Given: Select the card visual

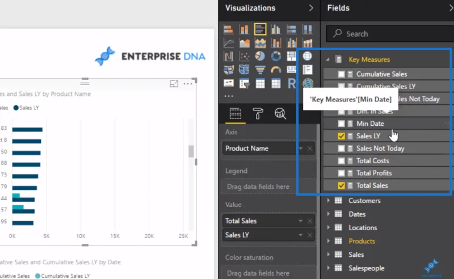Looking at the screenshot, I should pos(291,70).
